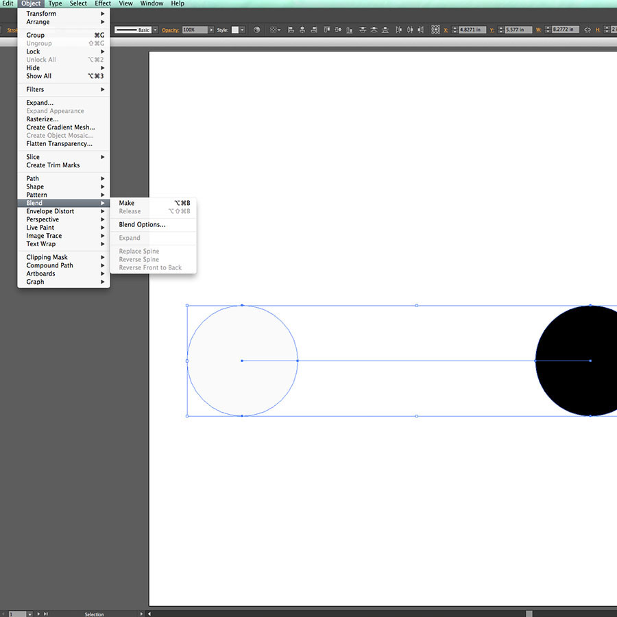
Task: Click the next artboard arrow
Action: [x=38, y=614]
